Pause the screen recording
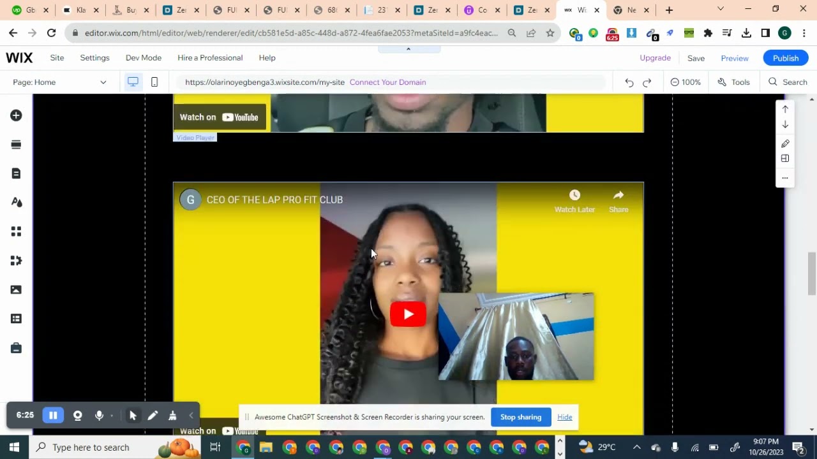The image size is (817, 459). coord(53,416)
